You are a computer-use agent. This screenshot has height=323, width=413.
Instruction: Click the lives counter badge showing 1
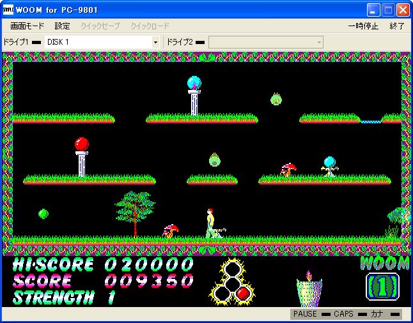point(382,287)
